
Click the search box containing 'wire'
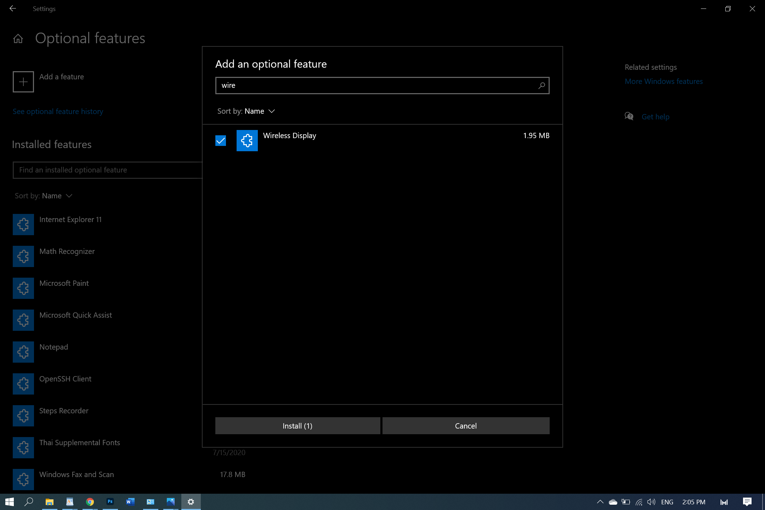click(x=382, y=85)
